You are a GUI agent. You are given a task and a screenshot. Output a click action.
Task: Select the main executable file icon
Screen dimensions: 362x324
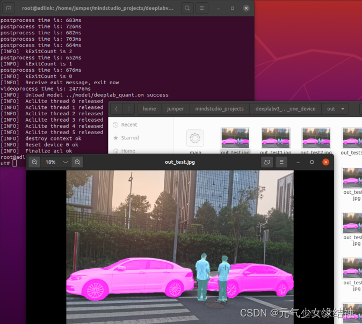coord(195,138)
